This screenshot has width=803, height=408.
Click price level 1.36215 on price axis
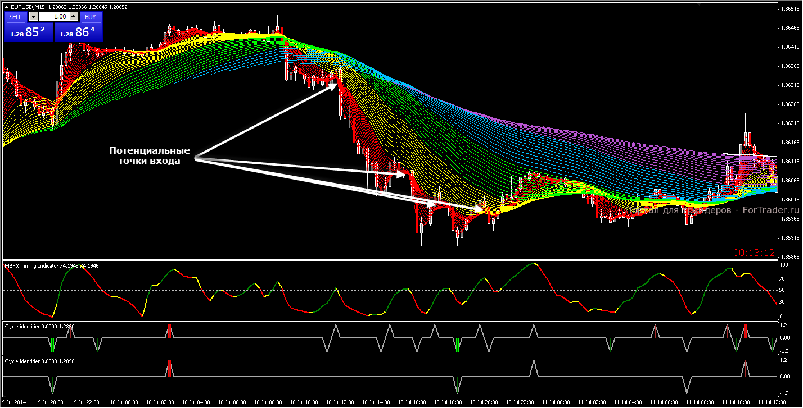790,123
